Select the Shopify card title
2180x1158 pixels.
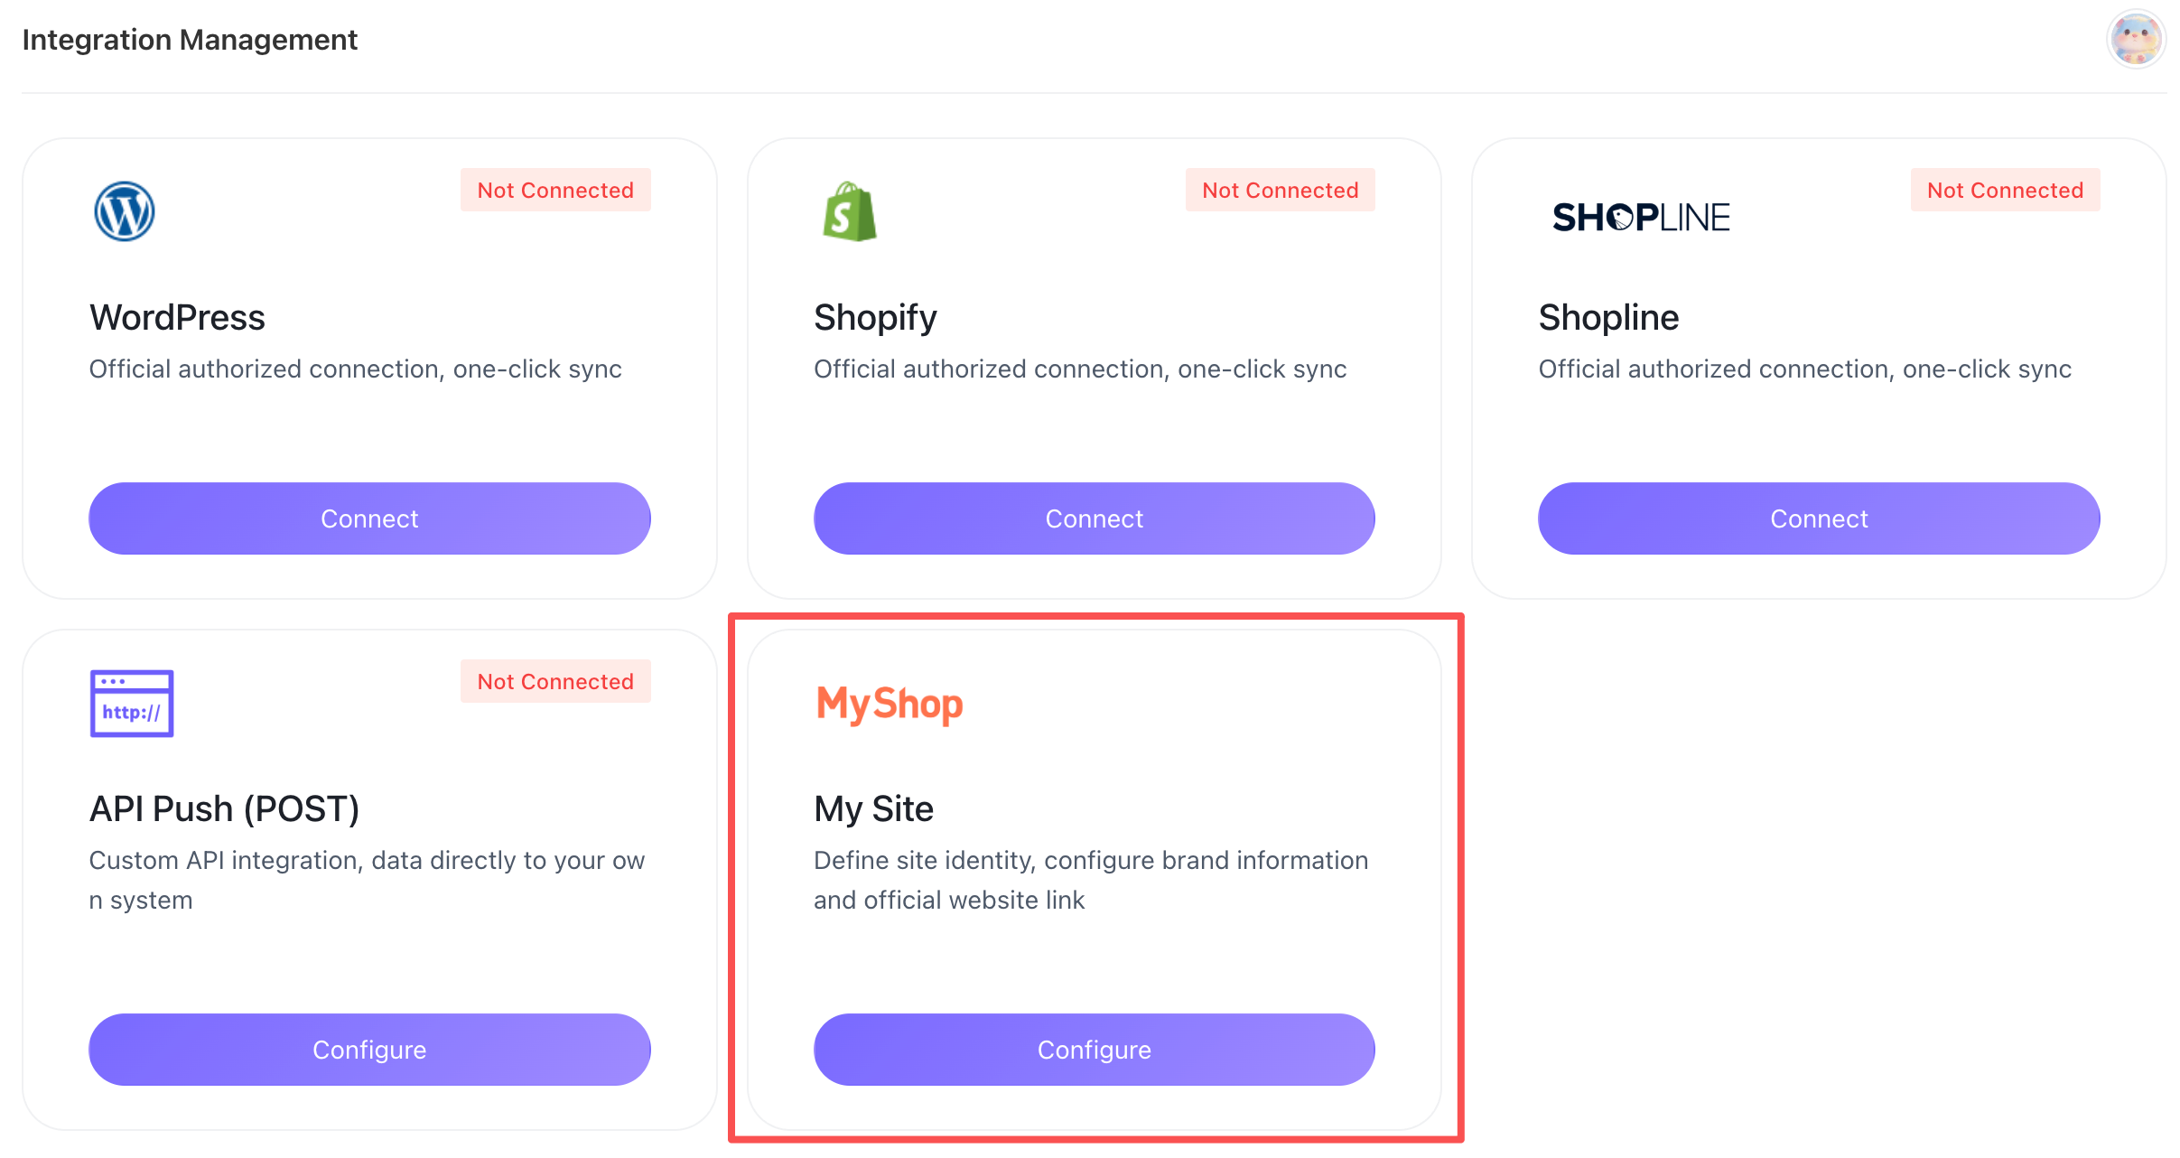875,317
